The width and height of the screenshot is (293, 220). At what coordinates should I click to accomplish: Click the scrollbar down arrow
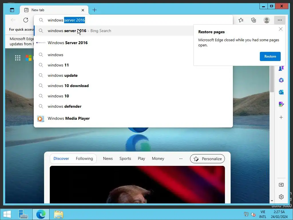click(272, 201)
